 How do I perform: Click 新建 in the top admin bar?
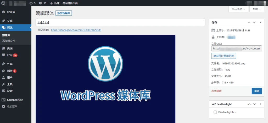(x=56, y=3)
